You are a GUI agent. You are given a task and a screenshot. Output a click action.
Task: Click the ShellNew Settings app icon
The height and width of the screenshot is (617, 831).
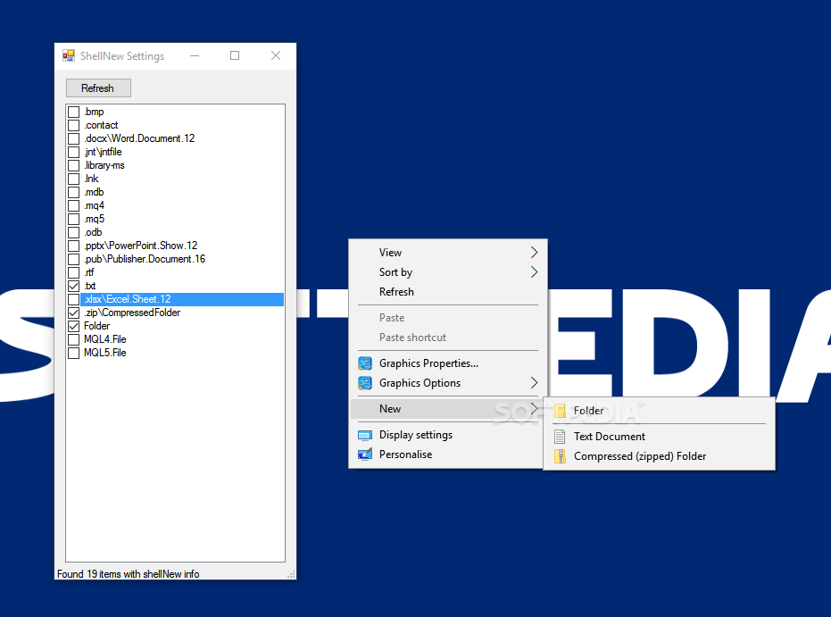(x=69, y=55)
